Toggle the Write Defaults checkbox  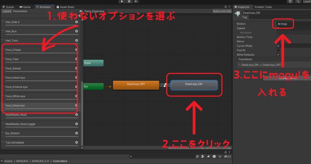(x=278, y=55)
